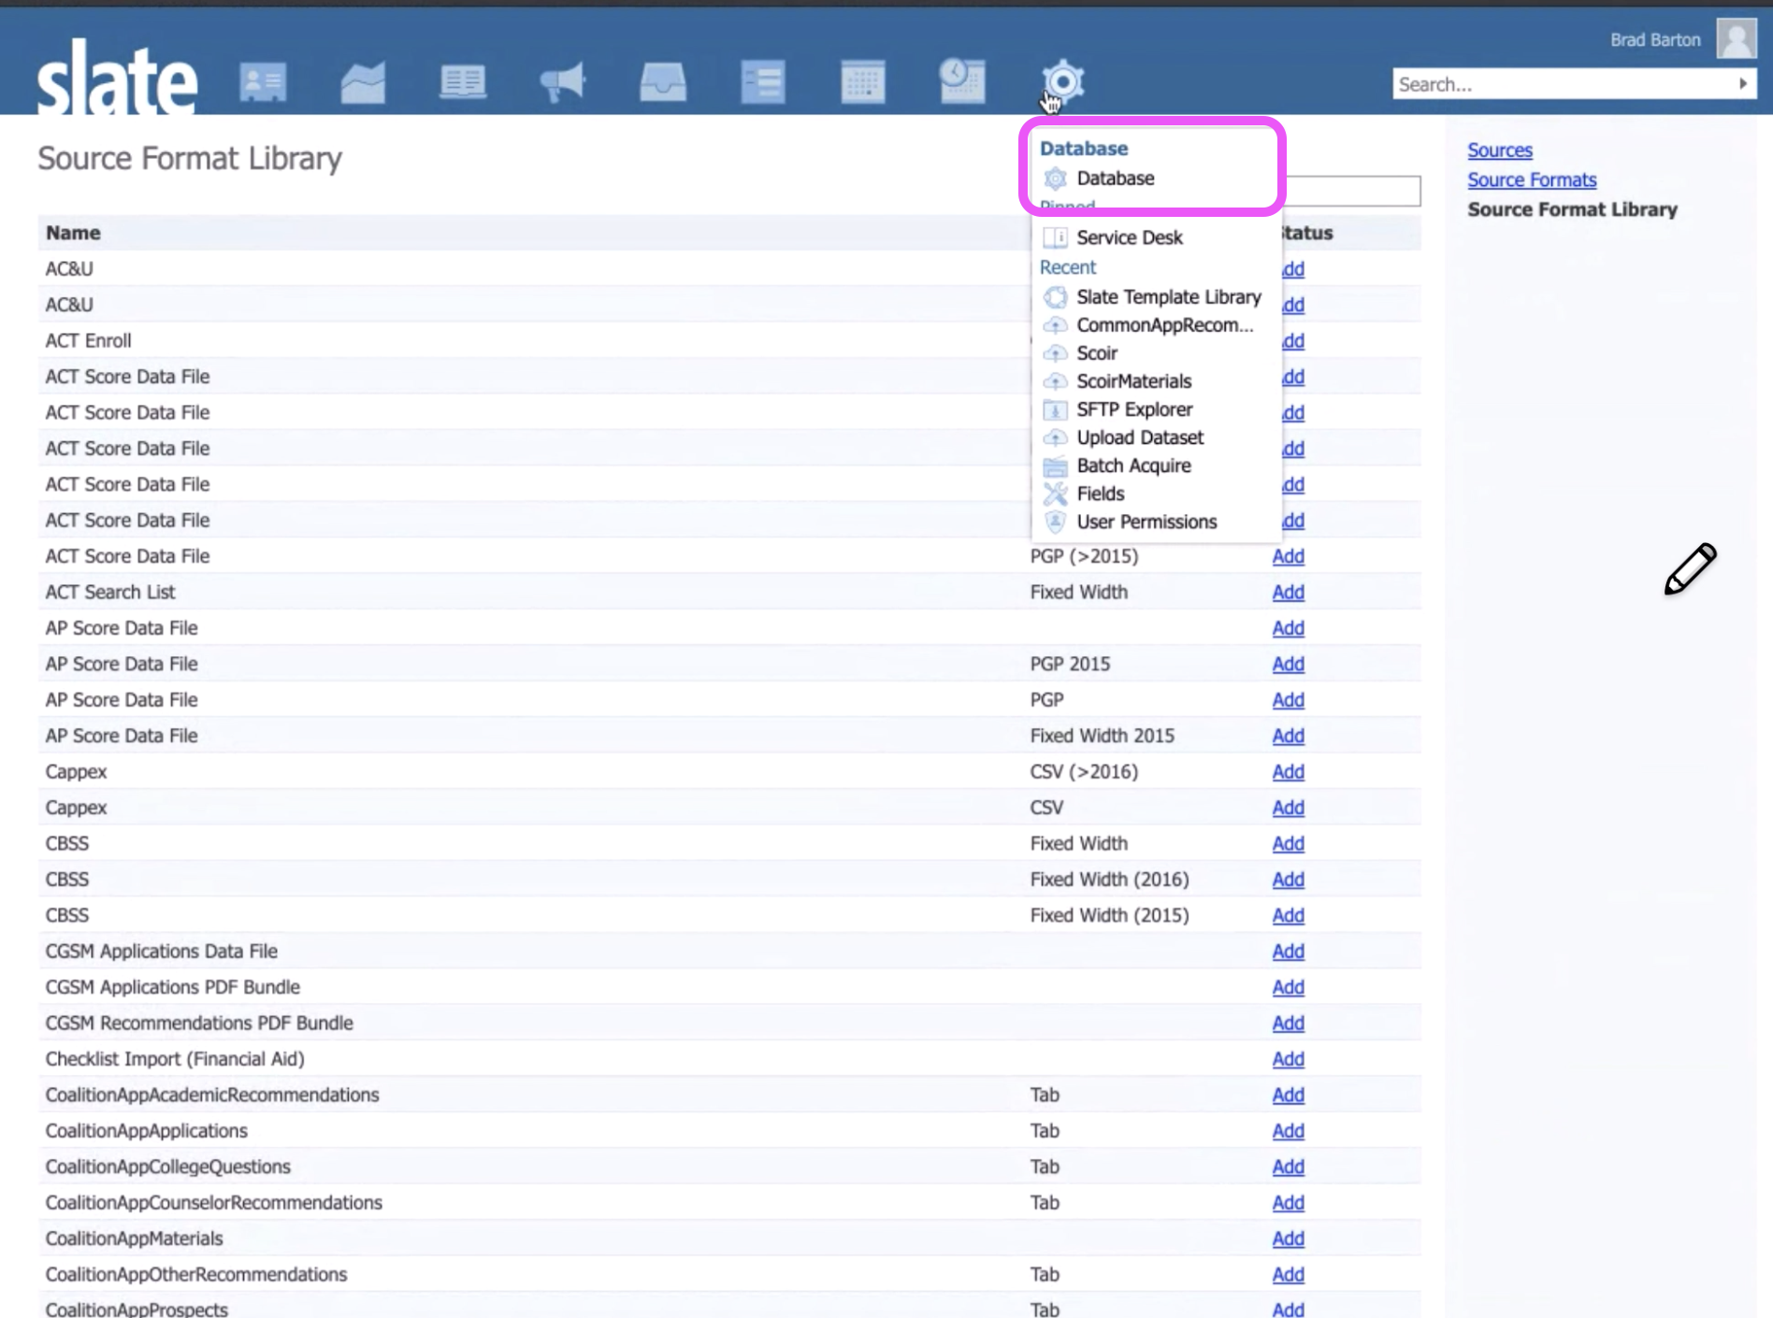Click the Name column header
The width and height of the screenshot is (1773, 1318).
click(73, 233)
